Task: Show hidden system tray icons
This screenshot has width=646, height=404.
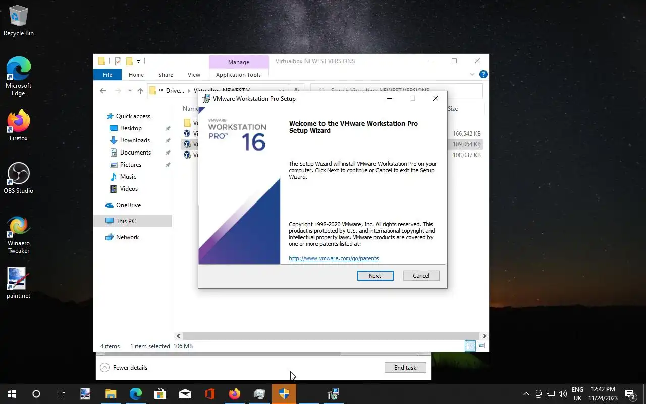Action: click(x=526, y=394)
